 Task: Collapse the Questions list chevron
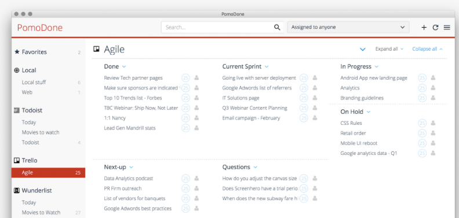(x=255, y=168)
